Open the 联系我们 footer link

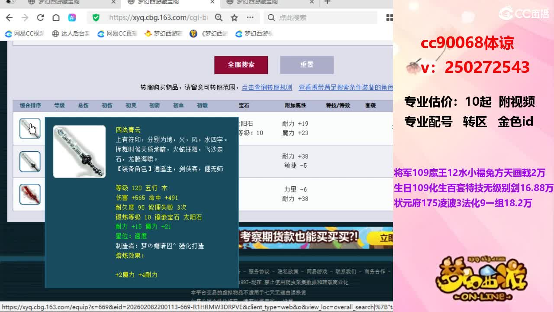(346, 272)
